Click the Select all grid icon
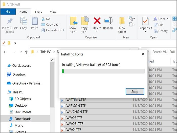177x133 pixels. pos(174,18)
